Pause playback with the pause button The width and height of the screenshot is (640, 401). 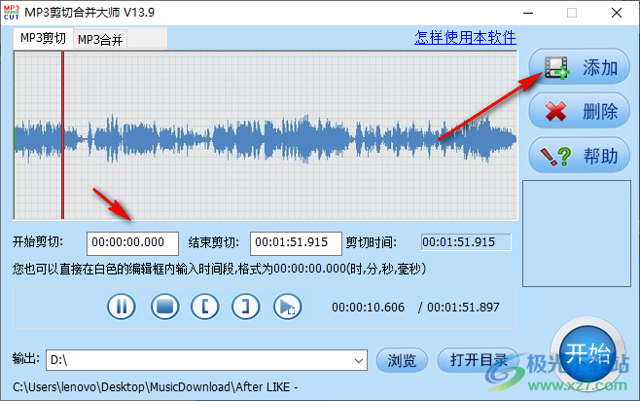coord(122,307)
